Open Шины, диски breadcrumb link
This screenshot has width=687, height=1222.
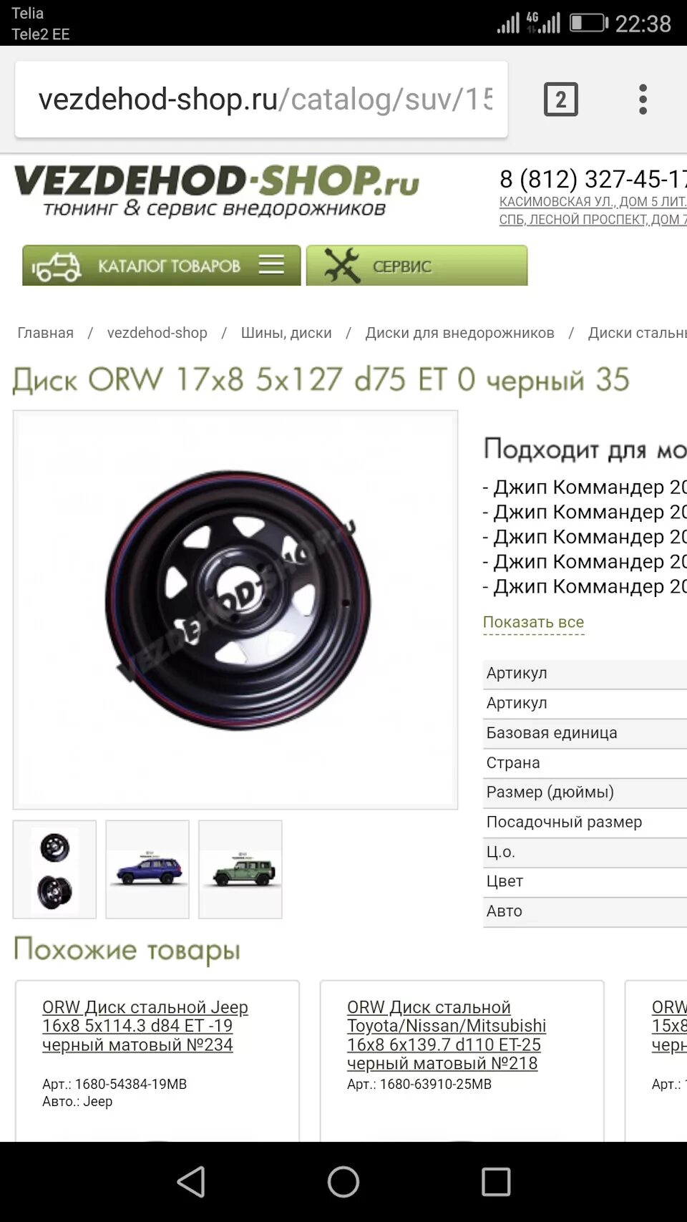(286, 333)
